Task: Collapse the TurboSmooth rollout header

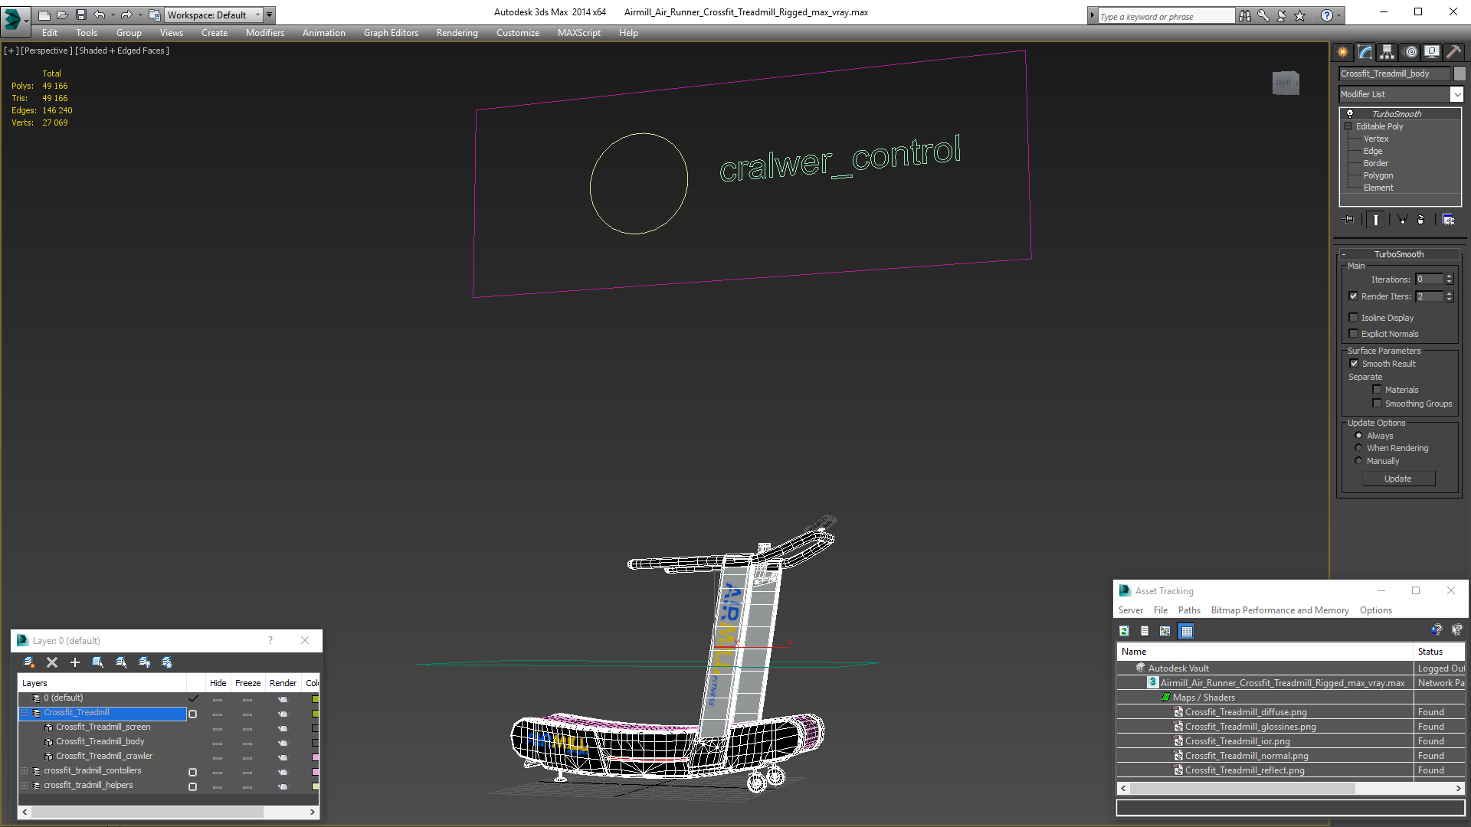Action: (x=1399, y=254)
